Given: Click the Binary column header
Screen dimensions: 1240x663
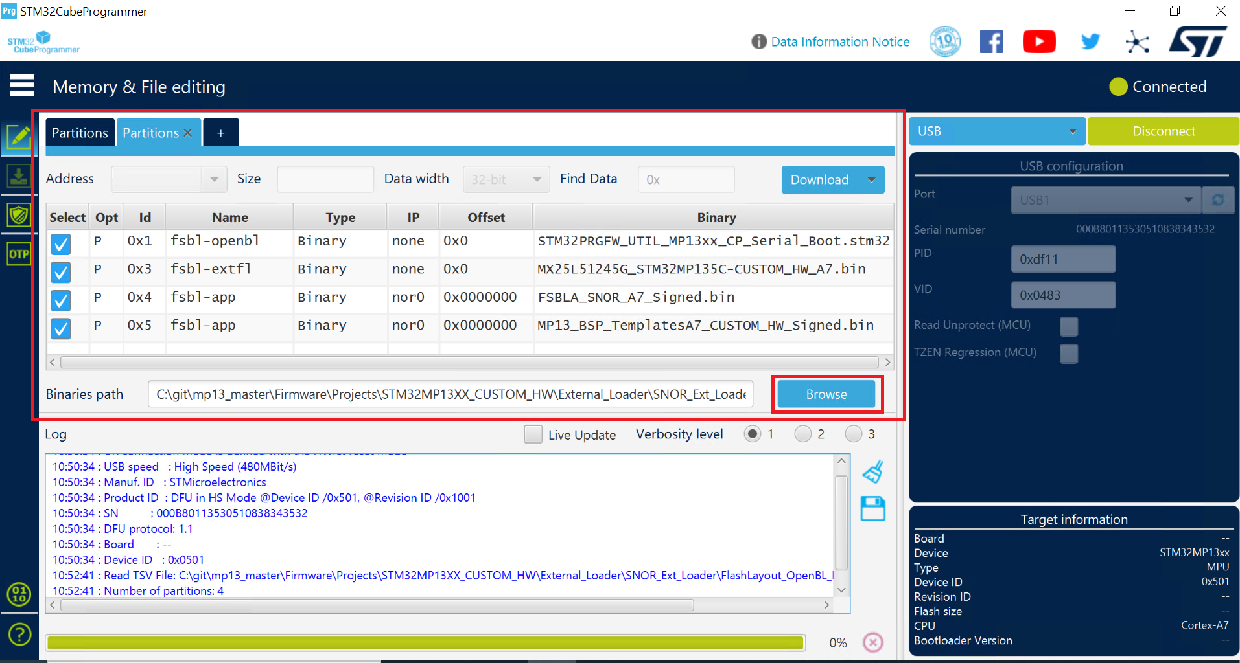Looking at the screenshot, I should pyautogui.click(x=716, y=218).
